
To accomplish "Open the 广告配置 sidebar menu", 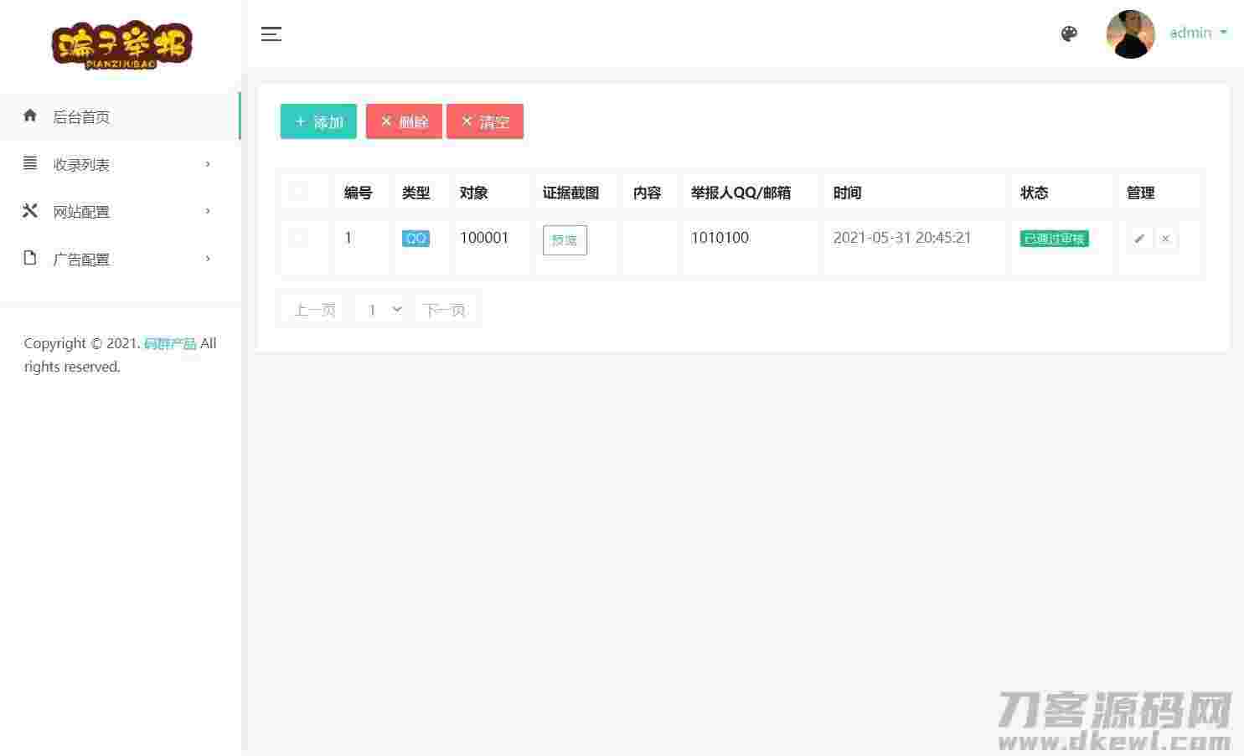I will (120, 259).
